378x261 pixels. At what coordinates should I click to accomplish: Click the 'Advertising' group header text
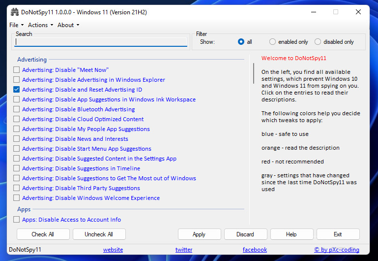pyautogui.click(x=32, y=60)
